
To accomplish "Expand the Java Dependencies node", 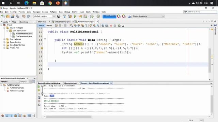I will point(4,45).
